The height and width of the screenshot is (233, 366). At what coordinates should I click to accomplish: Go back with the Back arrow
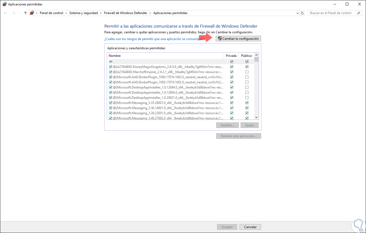(x=5, y=13)
